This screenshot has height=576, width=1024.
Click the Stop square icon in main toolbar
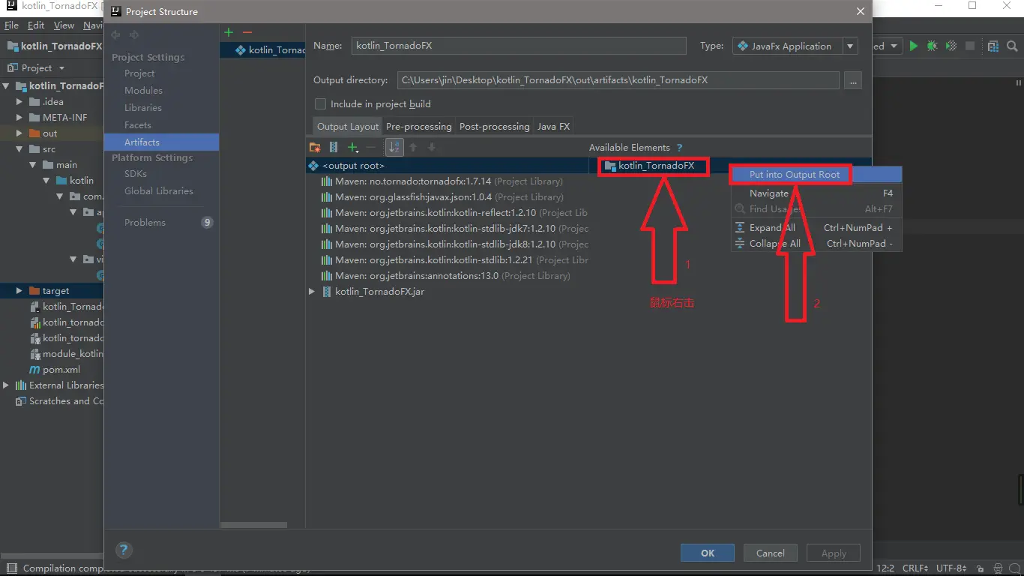point(970,46)
